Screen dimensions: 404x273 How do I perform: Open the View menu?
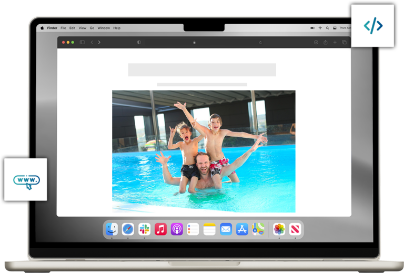(83, 28)
